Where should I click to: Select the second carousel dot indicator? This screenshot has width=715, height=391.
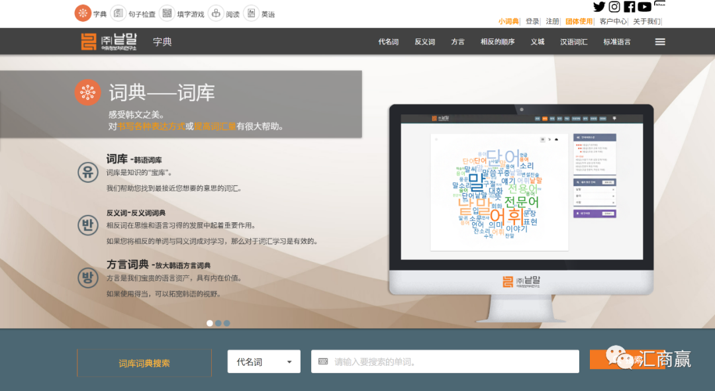point(218,323)
